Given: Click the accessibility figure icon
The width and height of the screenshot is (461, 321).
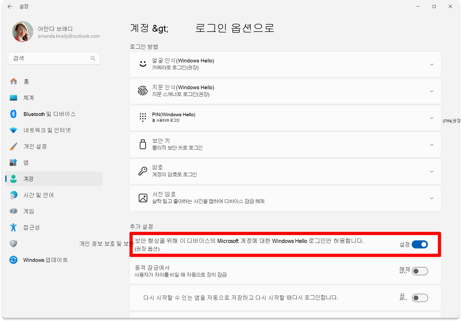Looking at the screenshot, I should point(13,227).
